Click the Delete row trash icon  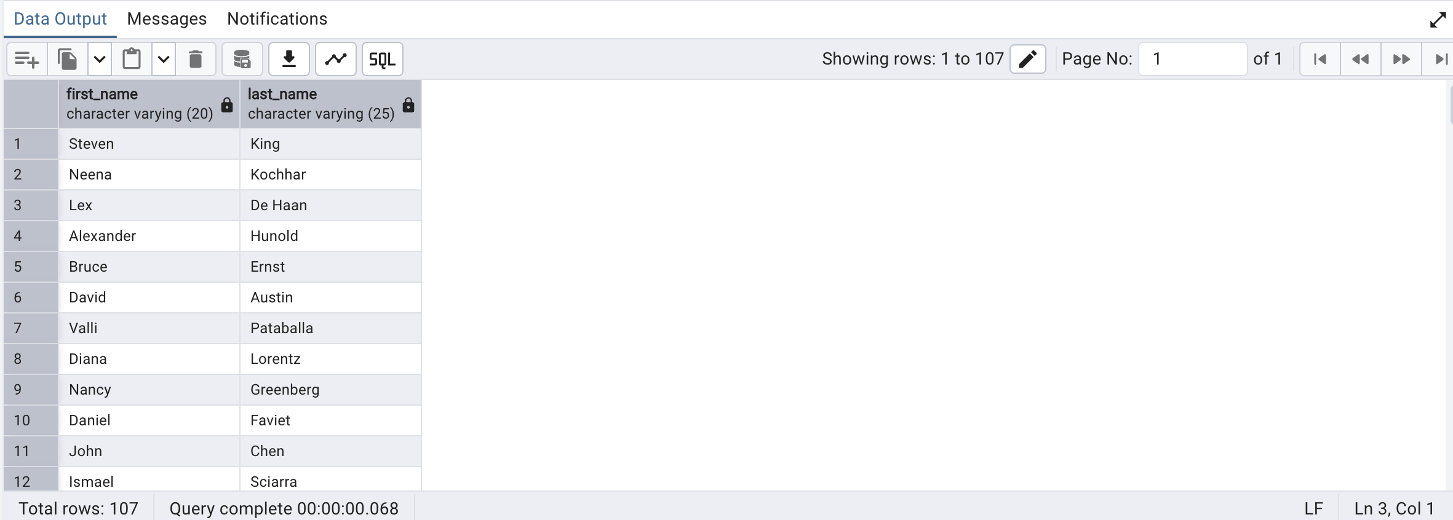(x=196, y=59)
